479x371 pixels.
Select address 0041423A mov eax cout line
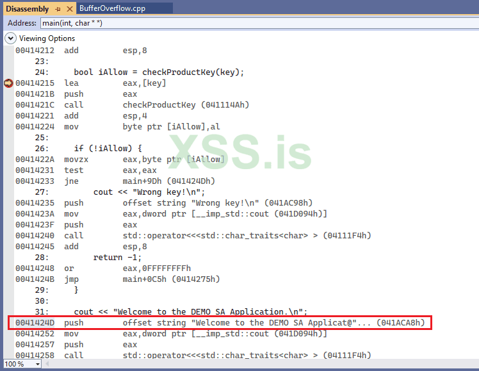click(172, 213)
